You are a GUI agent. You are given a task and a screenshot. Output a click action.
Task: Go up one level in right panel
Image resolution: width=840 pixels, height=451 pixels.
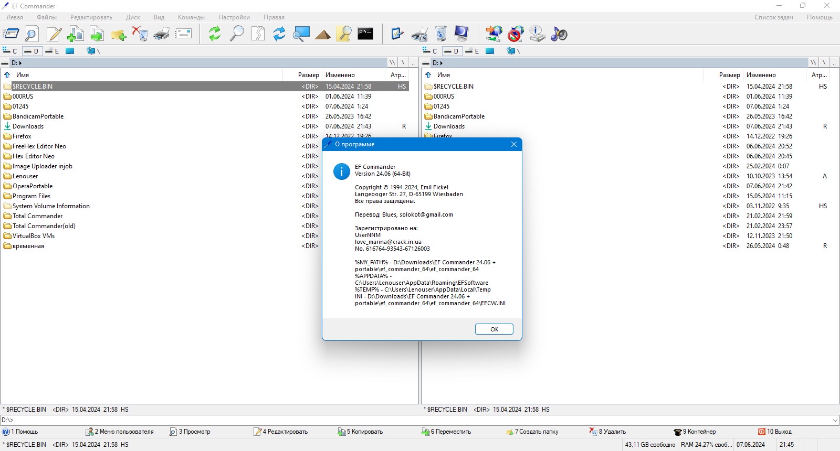(428, 75)
